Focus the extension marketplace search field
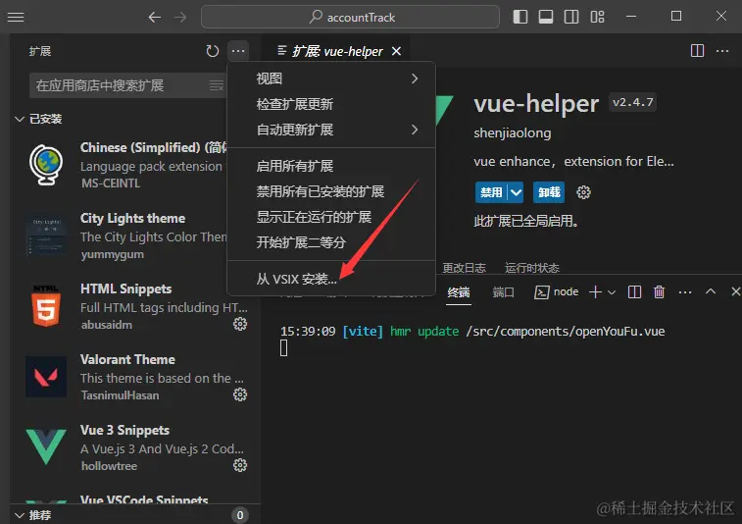 (x=126, y=85)
